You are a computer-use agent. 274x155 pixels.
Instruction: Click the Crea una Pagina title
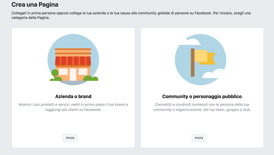[x=35, y=5]
